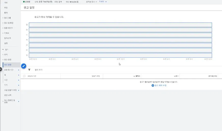Open the 변경 내역 change history page
The height and width of the screenshot is (131, 222).
pyautogui.click(x=8, y=95)
